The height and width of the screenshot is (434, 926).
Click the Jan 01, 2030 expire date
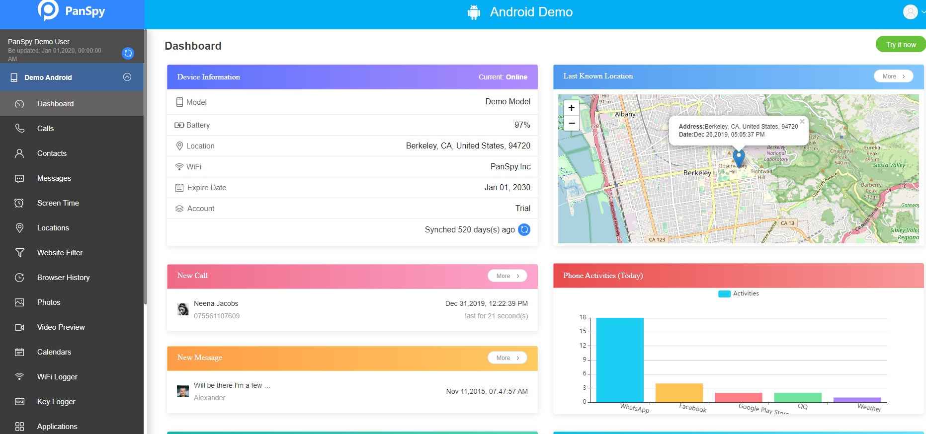[x=507, y=187]
